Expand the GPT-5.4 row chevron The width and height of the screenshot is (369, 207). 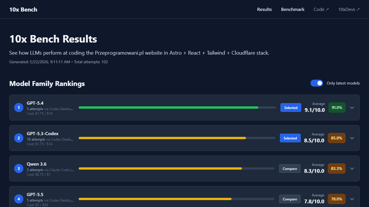click(352, 108)
